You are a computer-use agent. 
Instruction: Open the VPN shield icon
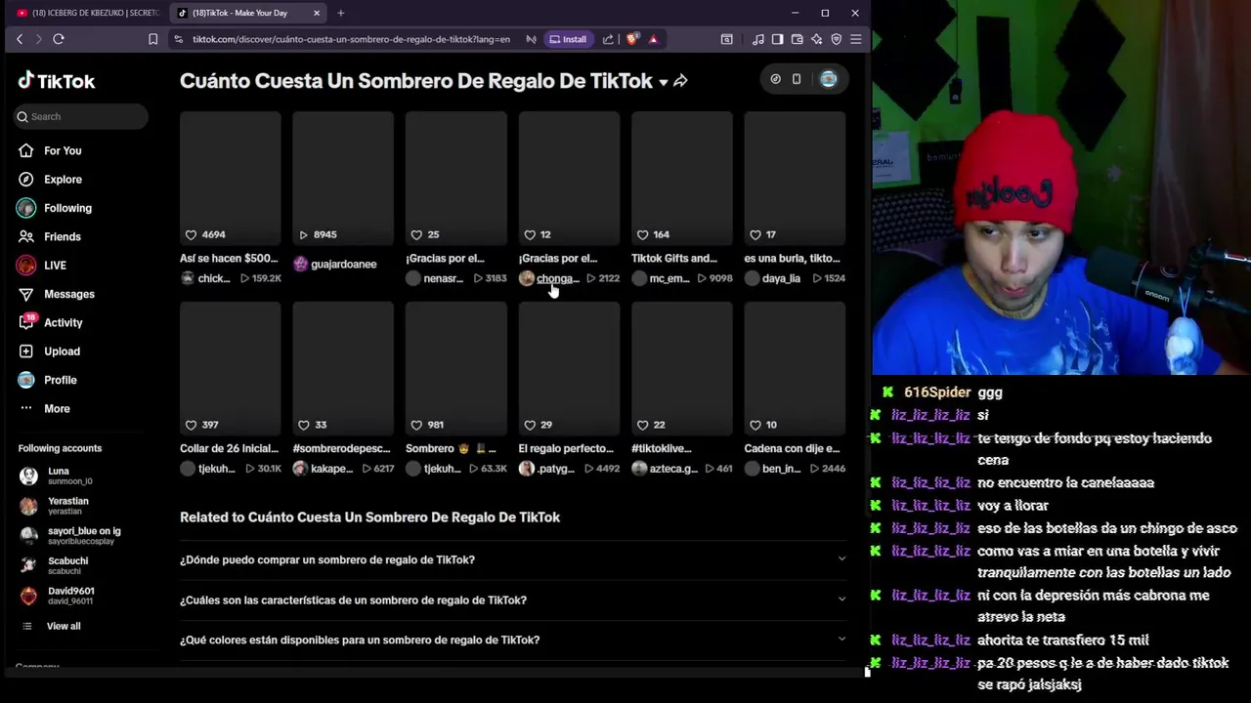837,39
